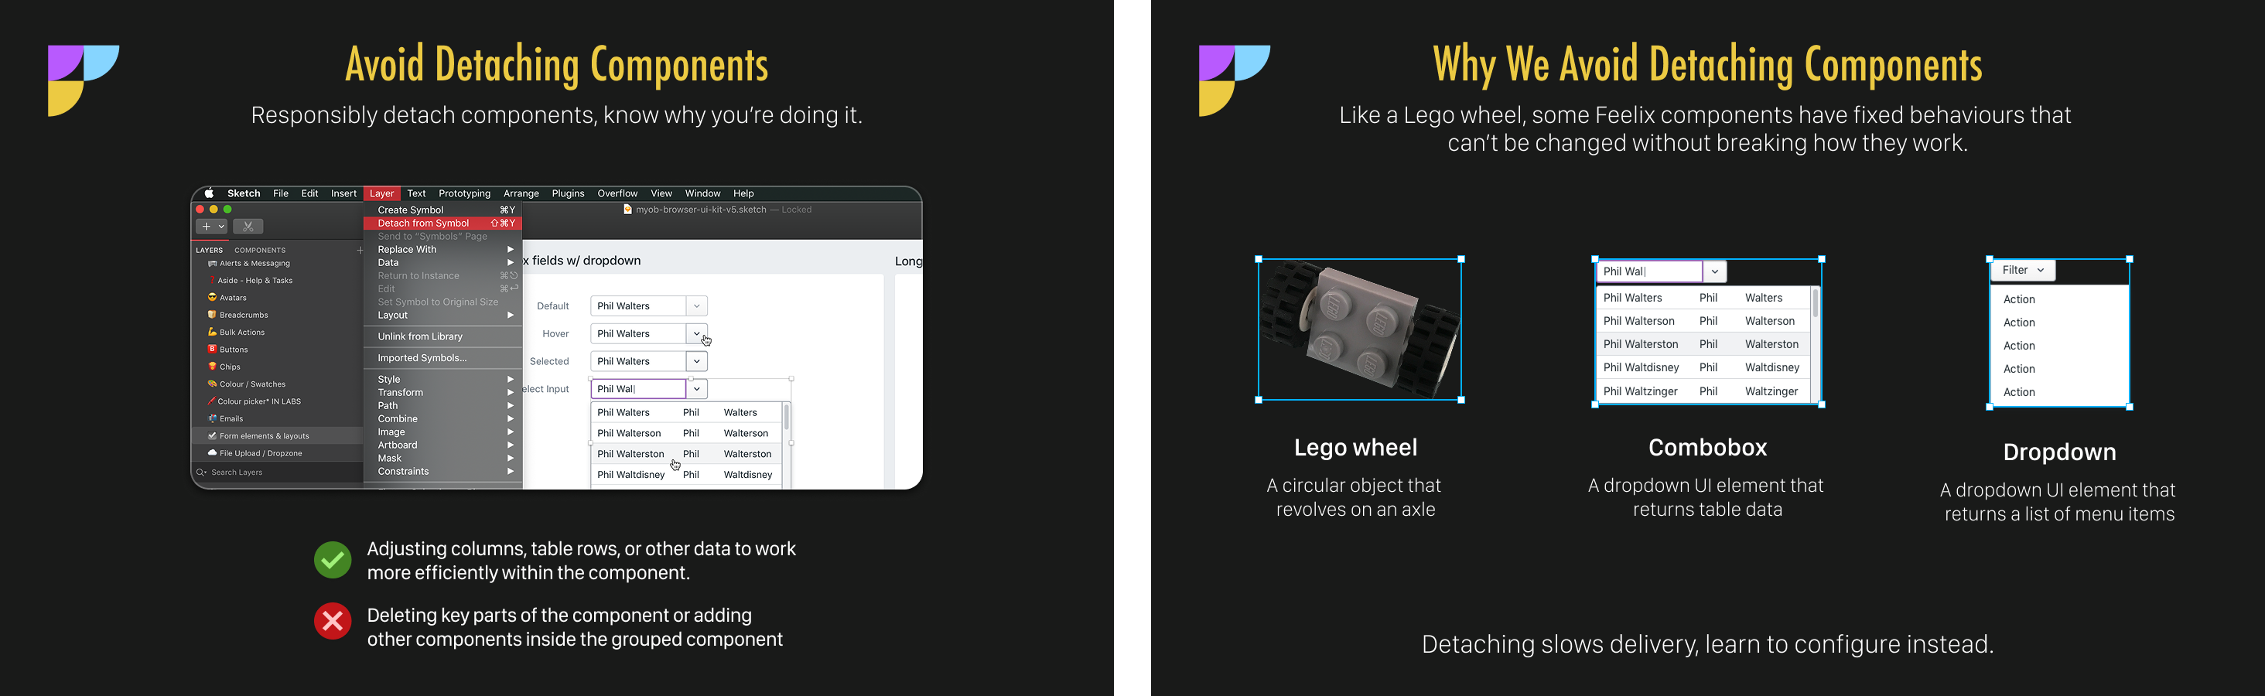
Task: Open the Filter dropdown
Action: coord(2022,271)
